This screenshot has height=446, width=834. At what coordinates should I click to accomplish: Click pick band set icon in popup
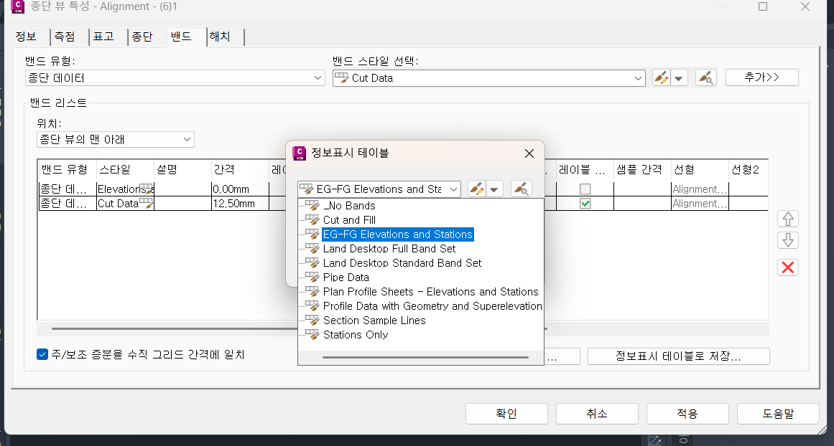point(522,189)
